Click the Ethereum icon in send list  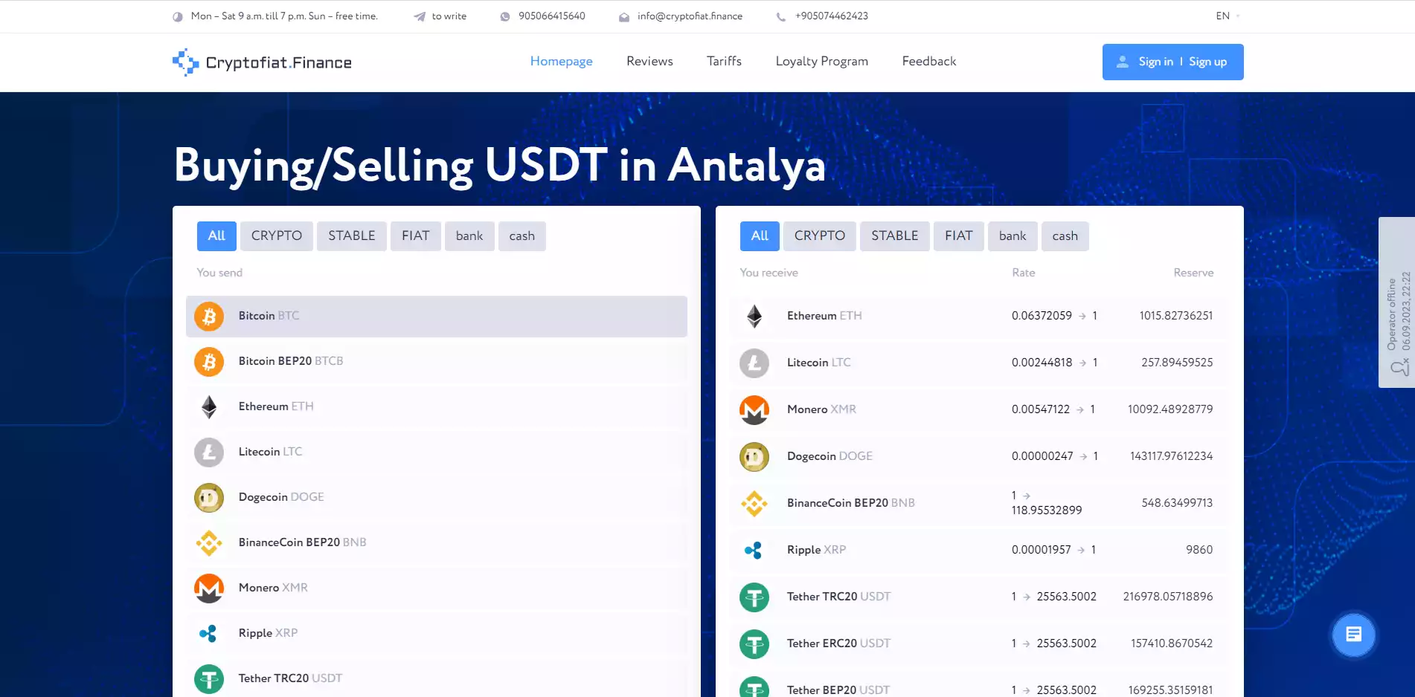(x=209, y=407)
